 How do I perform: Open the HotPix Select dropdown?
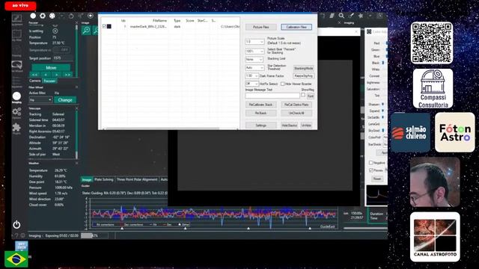(251, 84)
